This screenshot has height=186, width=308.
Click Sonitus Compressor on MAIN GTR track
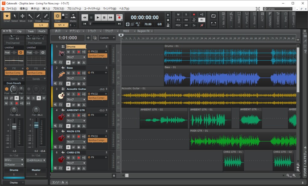(97, 140)
